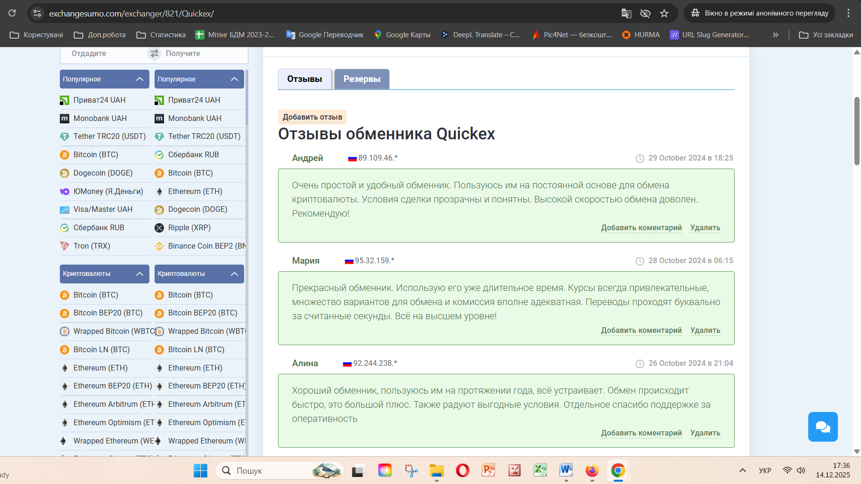Open the Google Переводчик bookmark
Image resolution: width=861 pixels, height=484 pixels.
(325, 35)
